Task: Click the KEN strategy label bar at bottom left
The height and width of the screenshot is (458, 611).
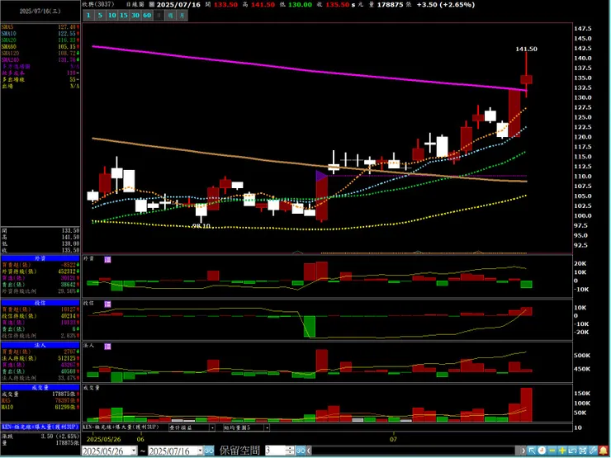Action: (40, 427)
